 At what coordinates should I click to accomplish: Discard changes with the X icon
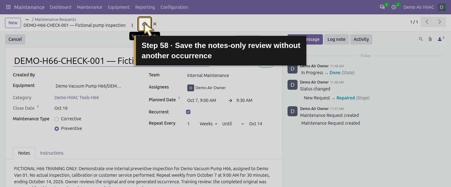tap(155, 24)
